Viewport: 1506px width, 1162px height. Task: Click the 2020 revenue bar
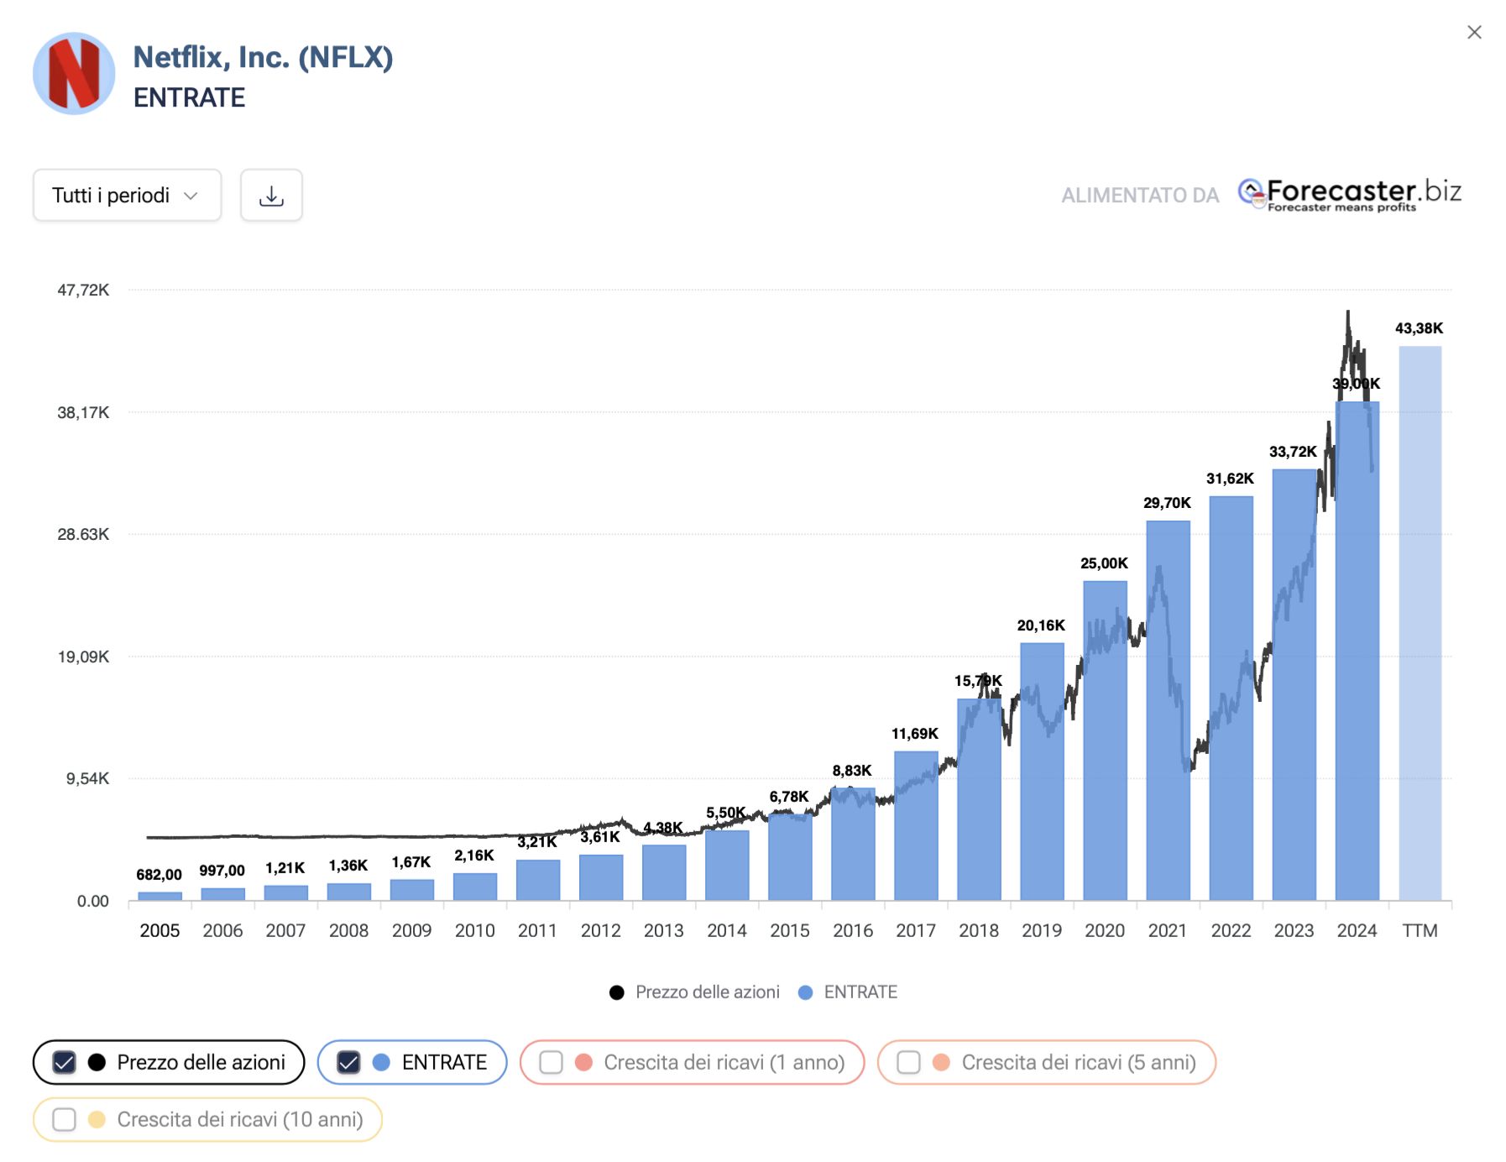click(x=1105, y=756)
